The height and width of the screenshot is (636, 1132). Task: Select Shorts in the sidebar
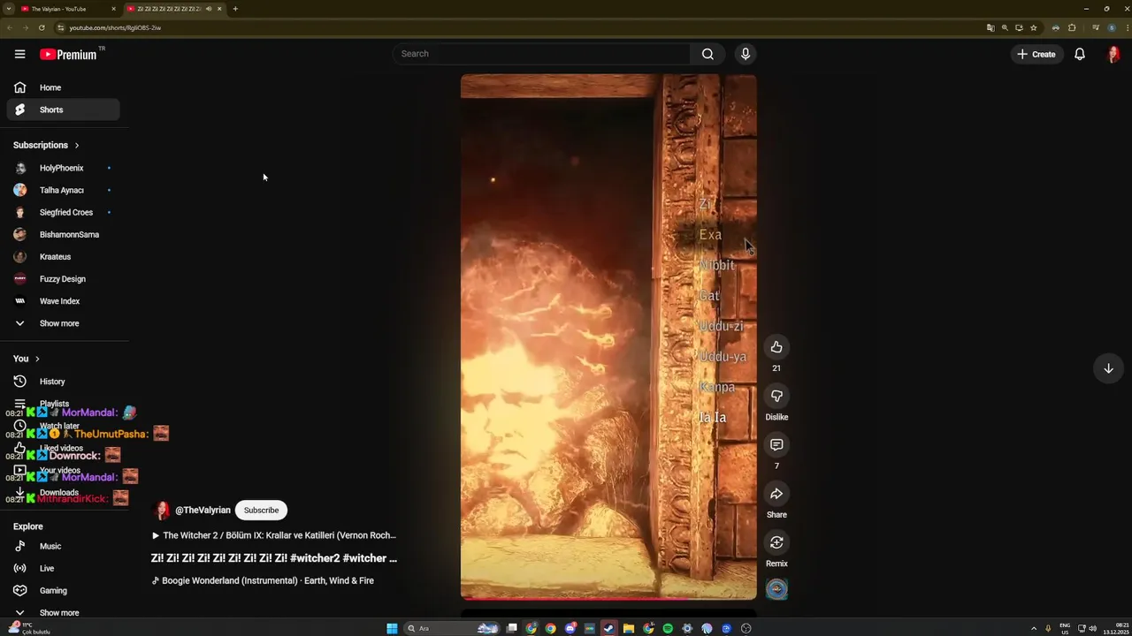(63, 110)
